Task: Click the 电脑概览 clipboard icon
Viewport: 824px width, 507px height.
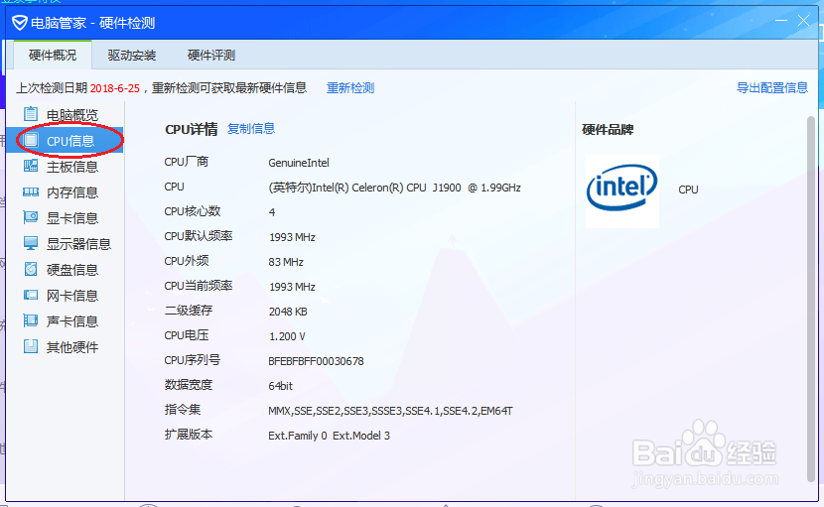Action: point(31,114)
